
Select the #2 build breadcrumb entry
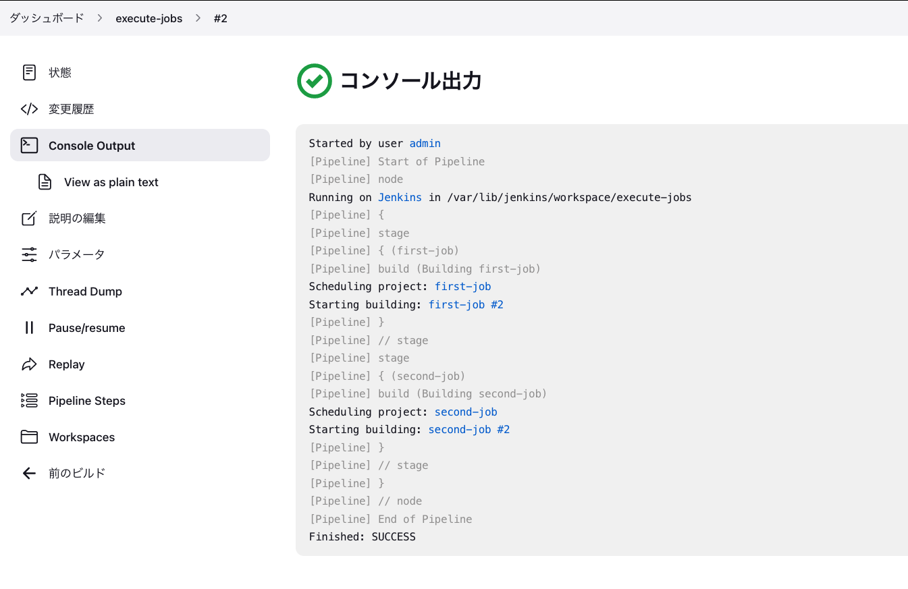click(x=221, y=18)
